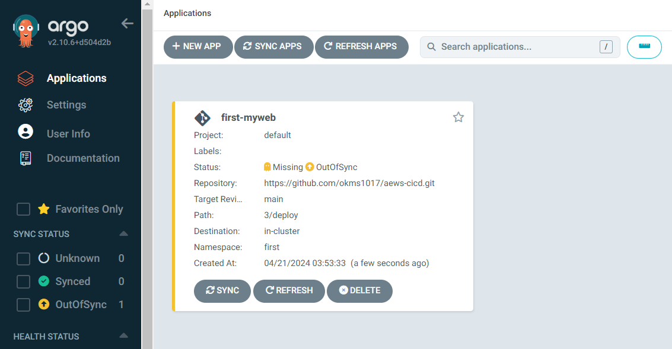The image size is (672, 349).
Task: Click the REFRESH APPS button
Action: point(362,47)
